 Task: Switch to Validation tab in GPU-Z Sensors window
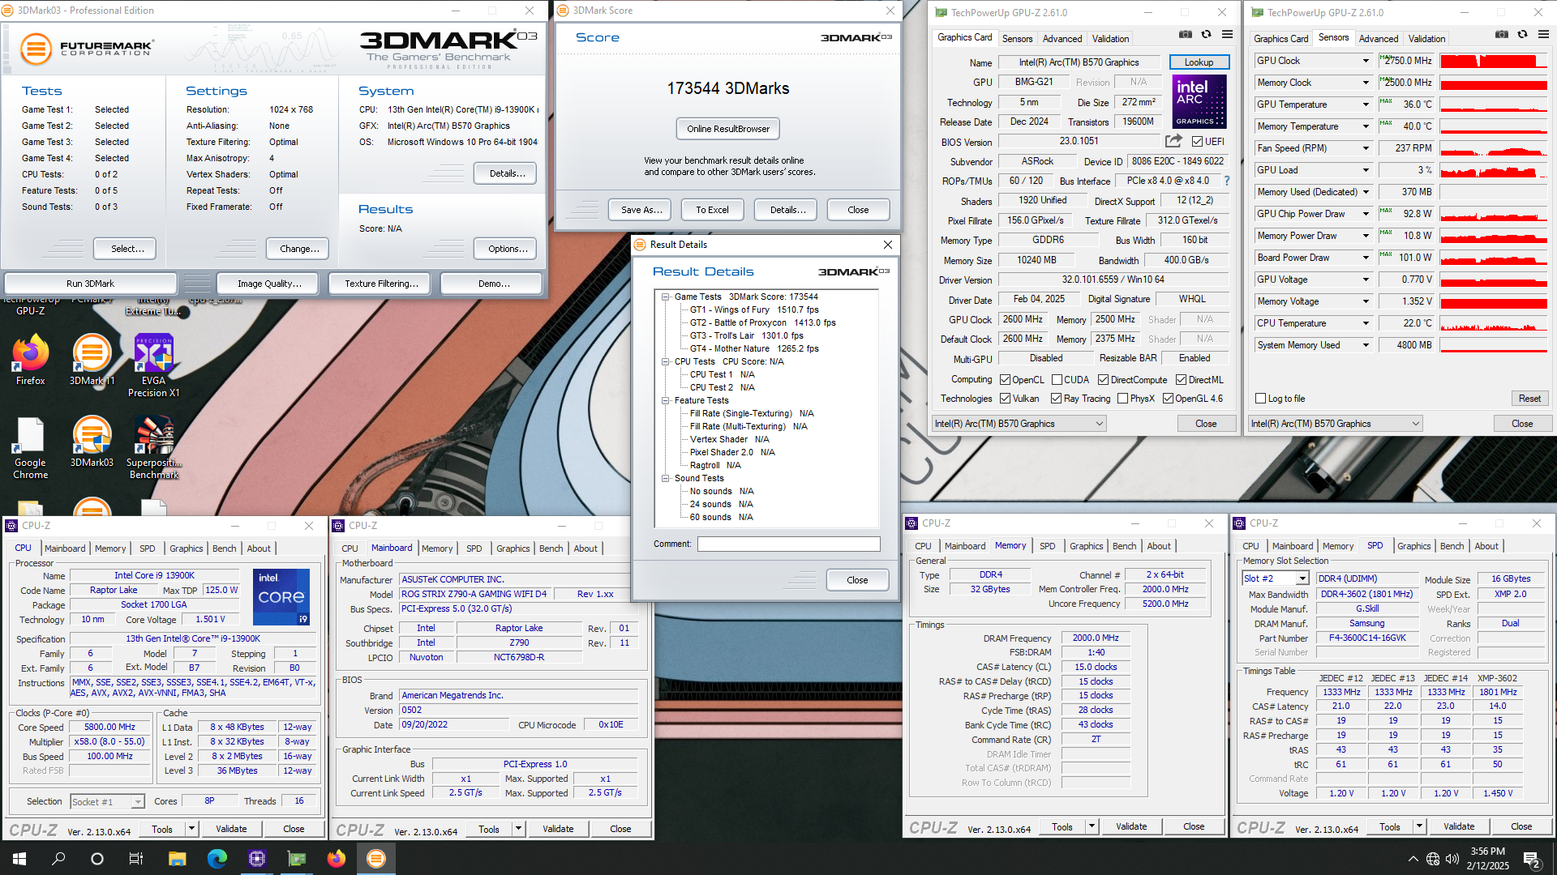point(1426,39)
